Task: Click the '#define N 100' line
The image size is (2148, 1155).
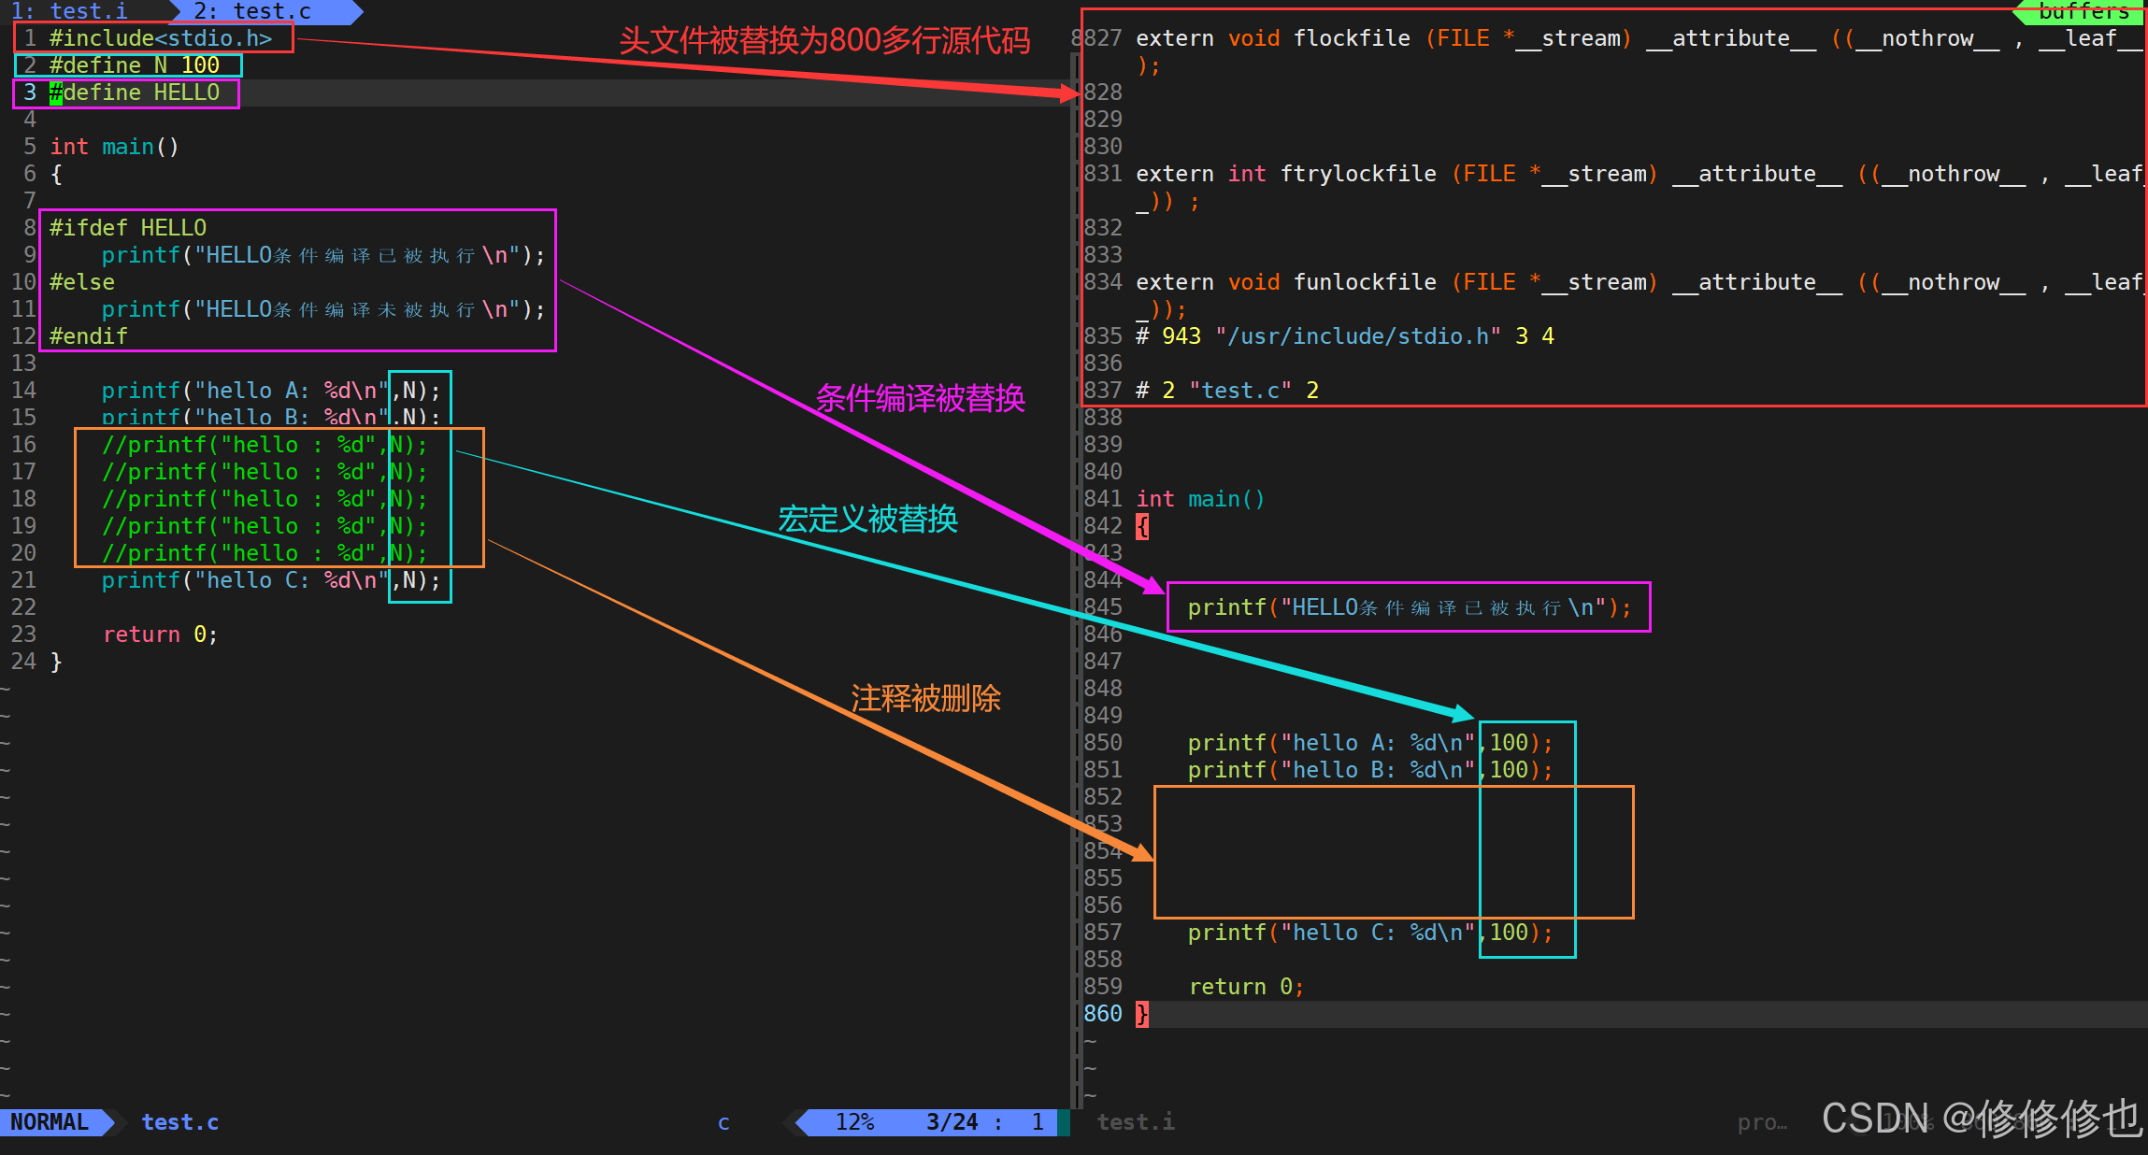Action: (134, 65)
